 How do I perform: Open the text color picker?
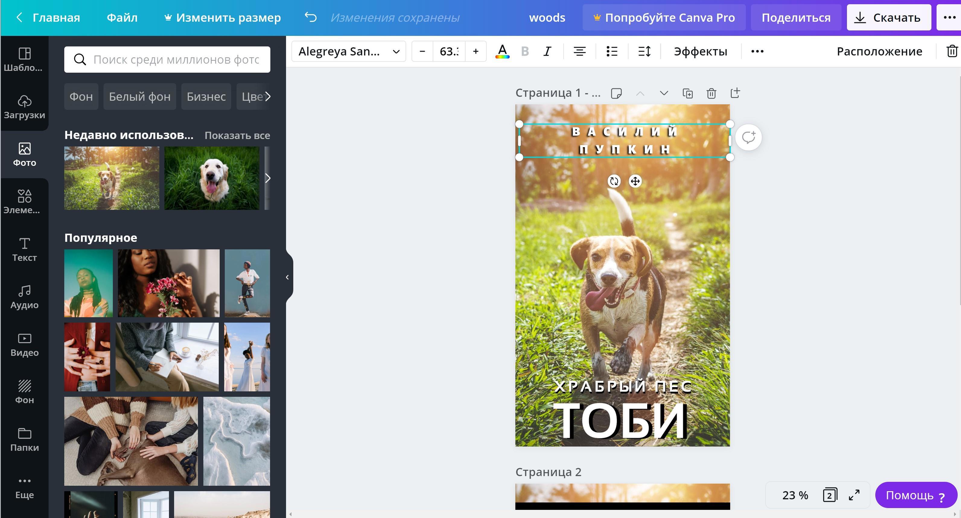coord(502,52)
